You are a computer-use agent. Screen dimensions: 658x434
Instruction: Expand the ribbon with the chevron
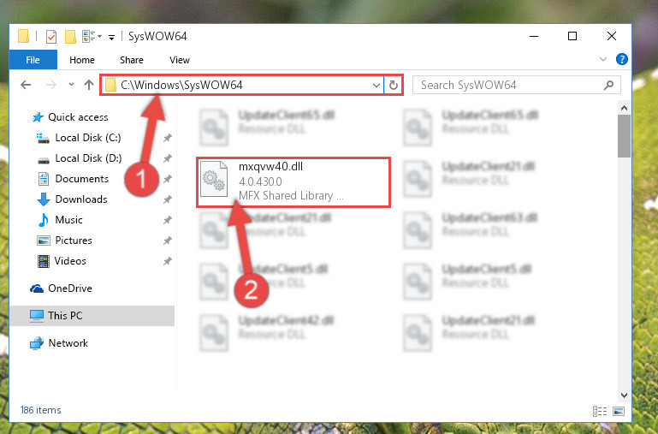pyautogui.click(x=603, y=59)
